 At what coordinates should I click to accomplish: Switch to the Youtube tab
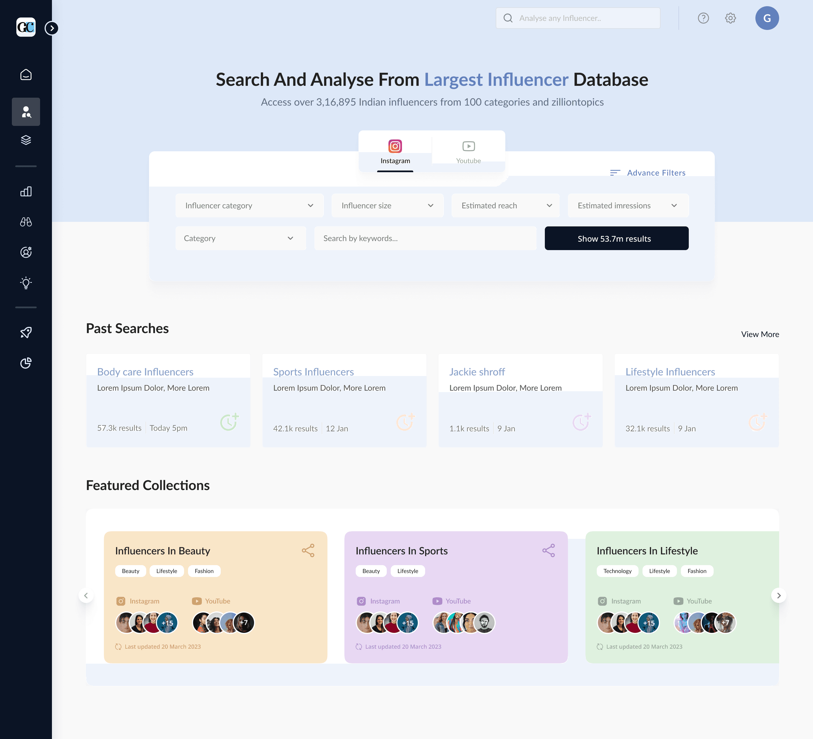pyautogui.click(x=468, y=152)
